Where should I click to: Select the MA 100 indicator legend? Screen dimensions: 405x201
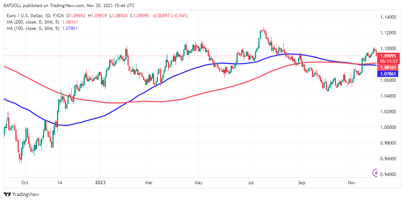(33, 28)
